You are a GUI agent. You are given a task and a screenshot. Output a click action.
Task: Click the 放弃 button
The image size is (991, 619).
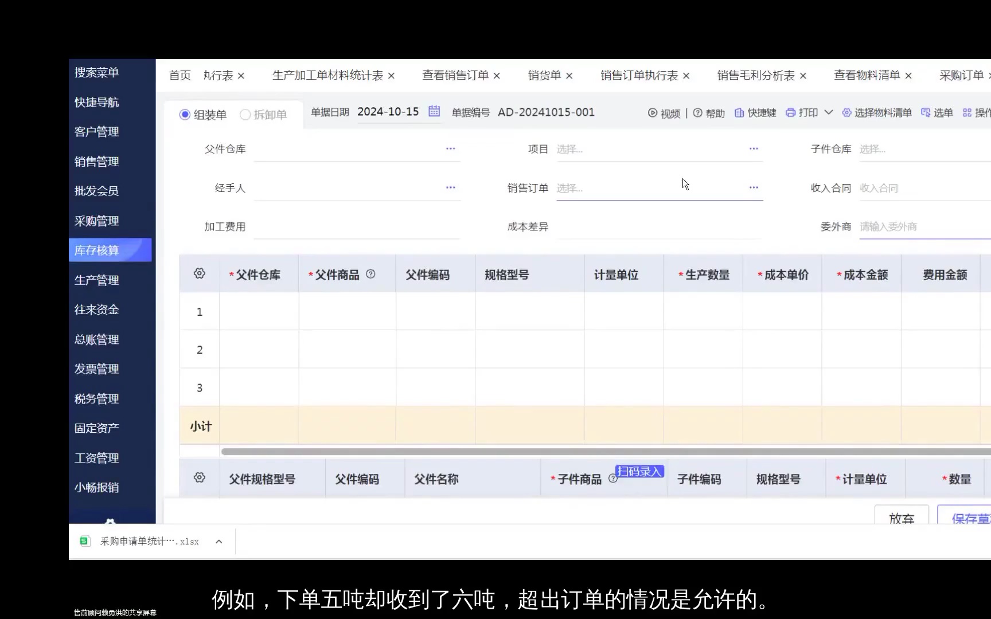point(902,518)
